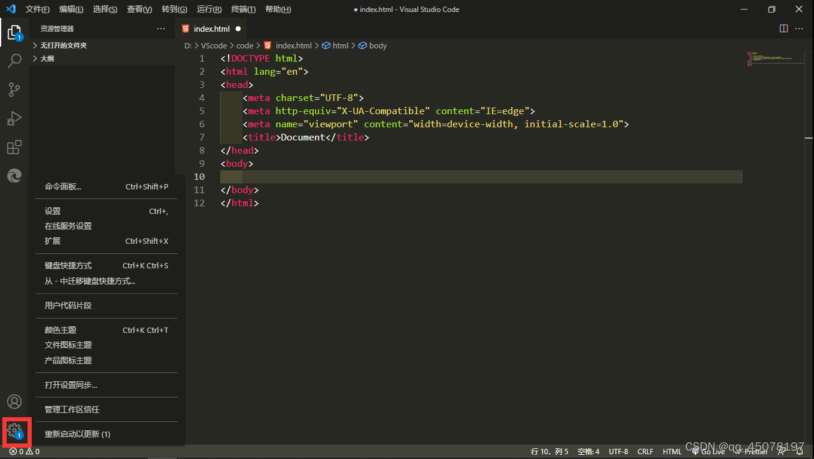
Task: Click the code breadcrumb segment
Action: point(245,45)
